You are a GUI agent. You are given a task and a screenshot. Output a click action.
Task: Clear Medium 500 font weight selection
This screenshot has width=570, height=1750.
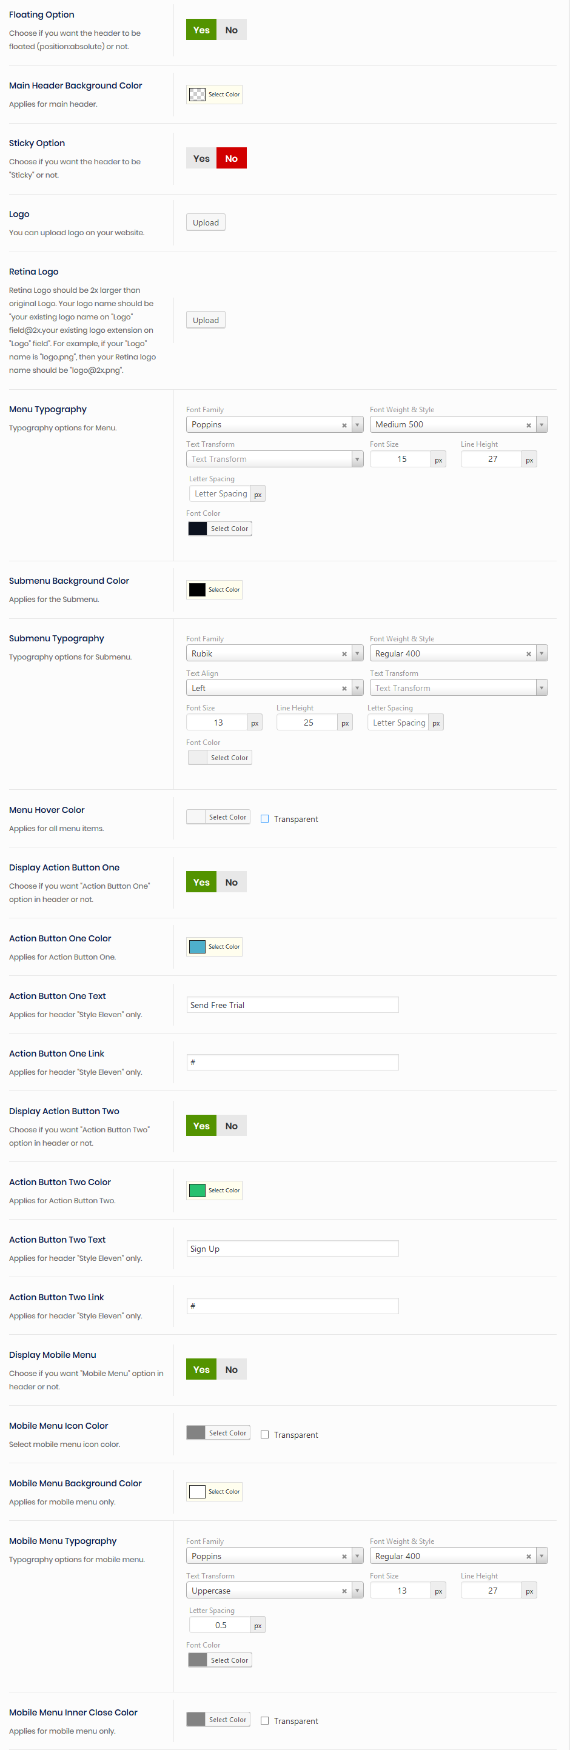[x=528, y=426]
